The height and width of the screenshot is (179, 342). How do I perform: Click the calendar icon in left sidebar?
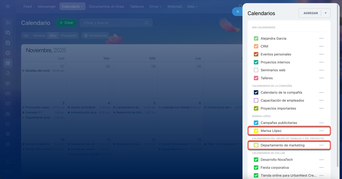8,63
